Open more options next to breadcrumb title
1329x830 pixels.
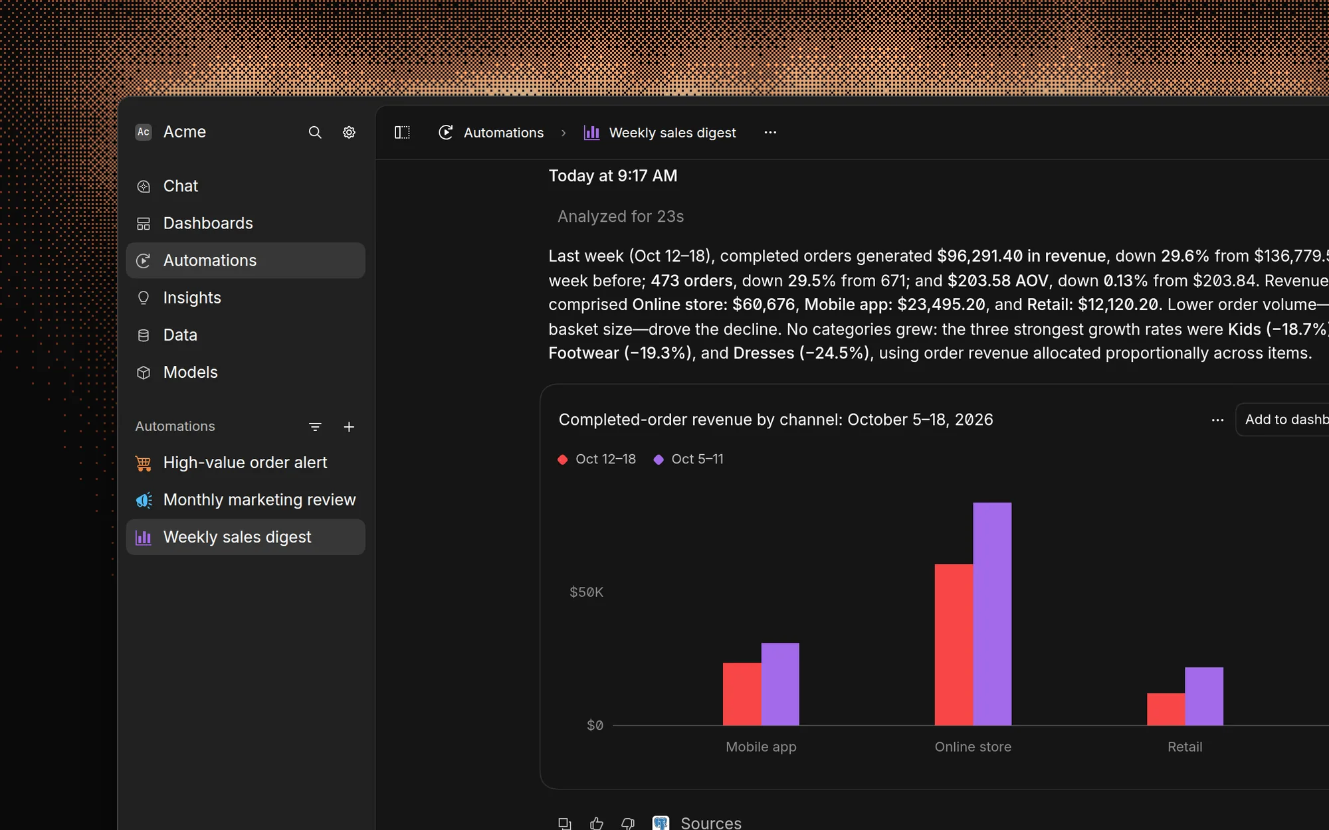[x=770, y=132]
